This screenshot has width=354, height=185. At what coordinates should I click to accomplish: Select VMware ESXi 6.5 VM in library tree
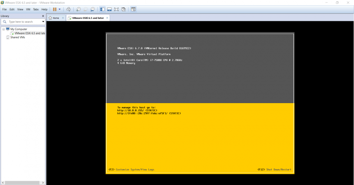[30, 33]
